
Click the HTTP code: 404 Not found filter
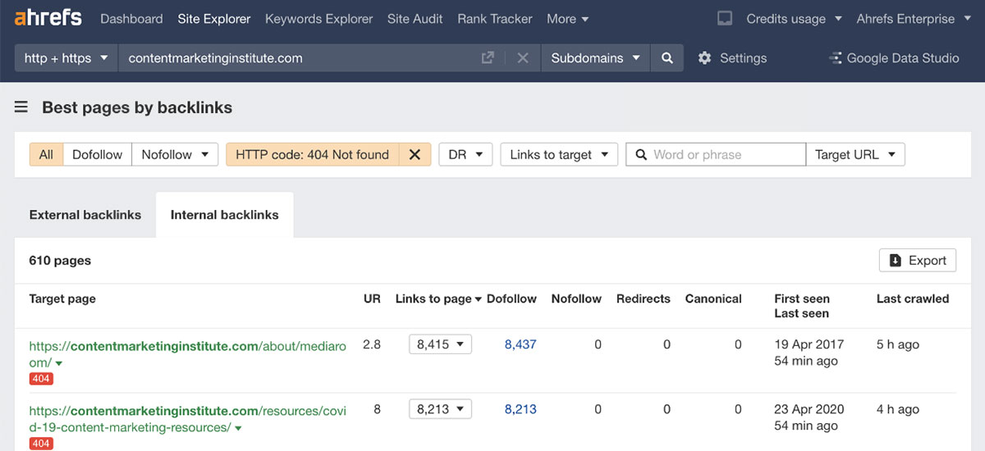(x=313, y=154)
